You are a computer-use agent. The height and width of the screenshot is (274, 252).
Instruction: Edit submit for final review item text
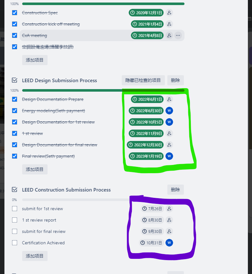pyautogui.click(x=44, y=231)
